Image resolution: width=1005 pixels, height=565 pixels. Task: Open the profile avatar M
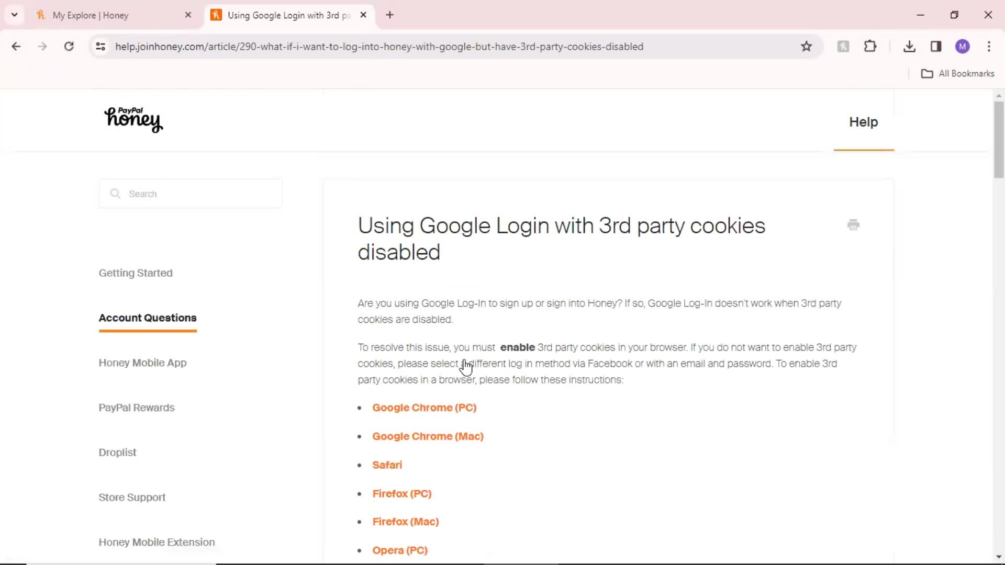tap(962, 47)
